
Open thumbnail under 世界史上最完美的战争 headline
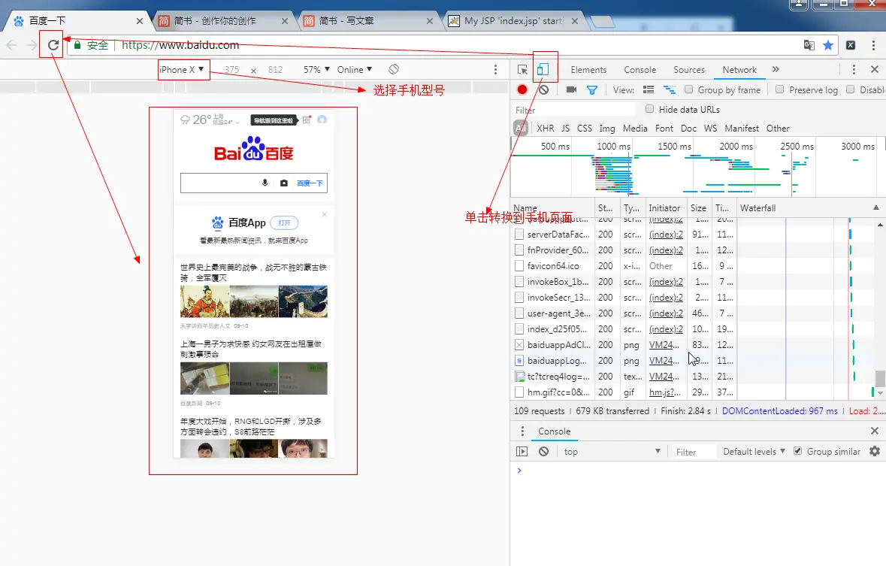click(254, 301)
